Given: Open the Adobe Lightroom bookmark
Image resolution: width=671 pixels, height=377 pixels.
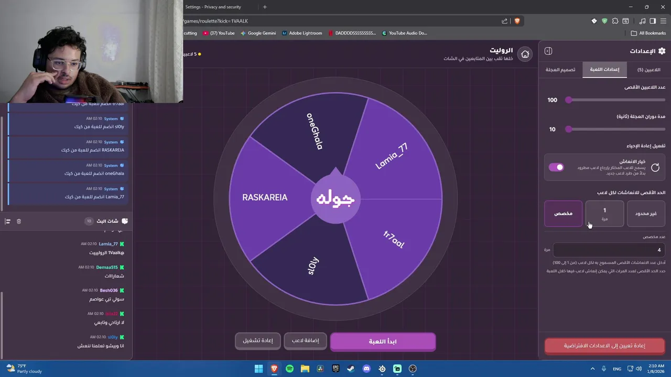Looking at the screenshot, I should point(302,33).
